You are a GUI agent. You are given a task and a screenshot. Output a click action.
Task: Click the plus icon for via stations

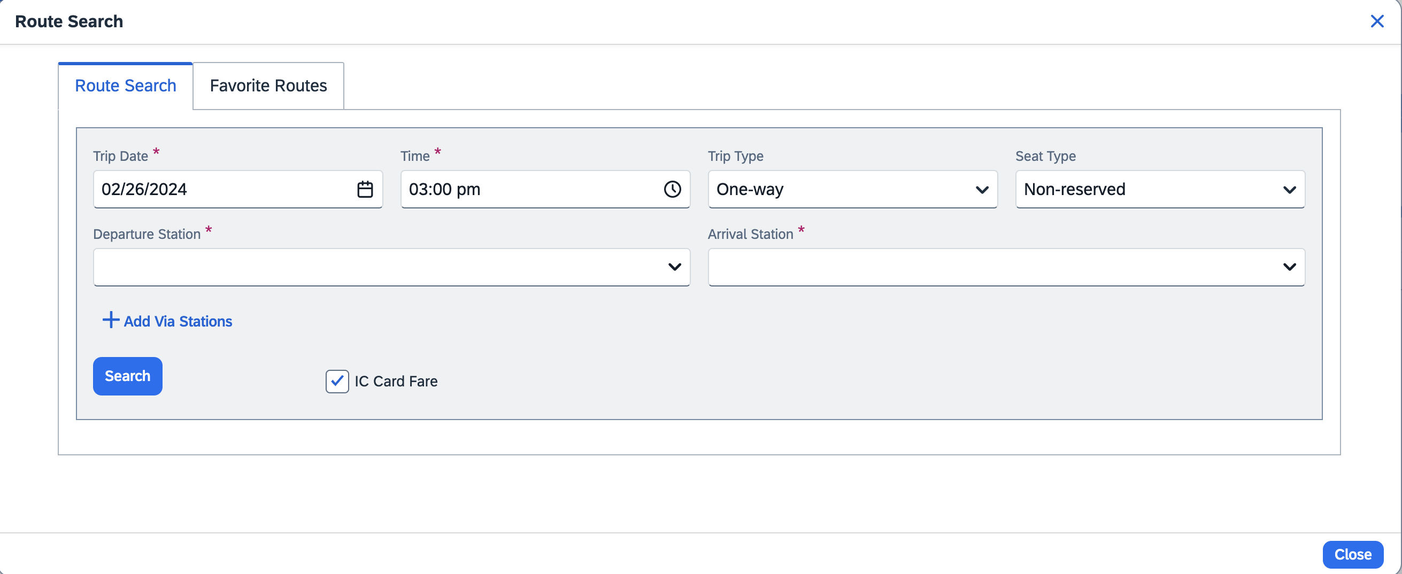pos(111,320)
